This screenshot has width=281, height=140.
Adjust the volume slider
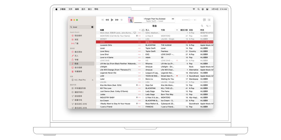coord(189,20)
